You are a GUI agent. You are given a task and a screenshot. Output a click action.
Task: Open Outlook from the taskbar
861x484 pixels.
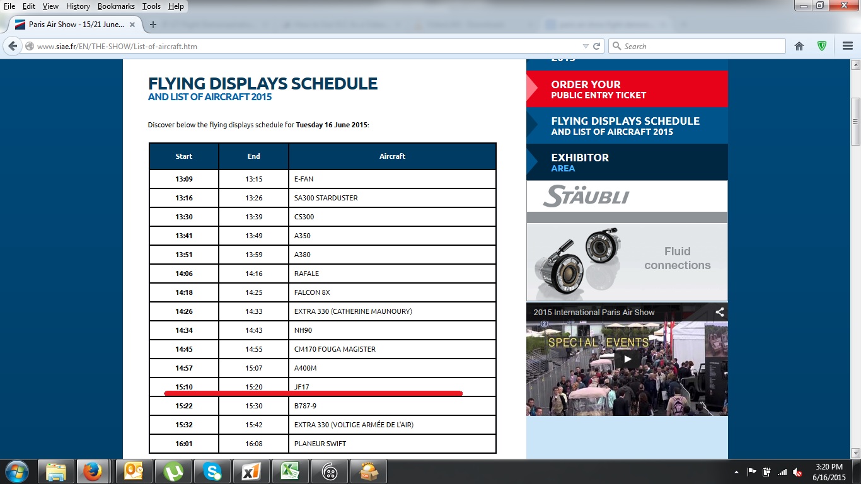click(x=134, y=471)
